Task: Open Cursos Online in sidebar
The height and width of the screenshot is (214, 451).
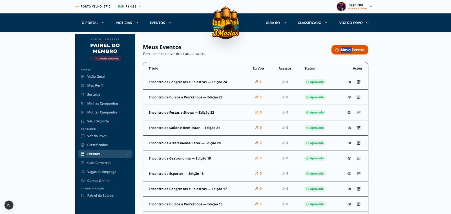Action: [x=105, y=181]
